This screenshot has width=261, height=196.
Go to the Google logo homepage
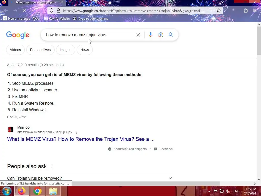18,35
